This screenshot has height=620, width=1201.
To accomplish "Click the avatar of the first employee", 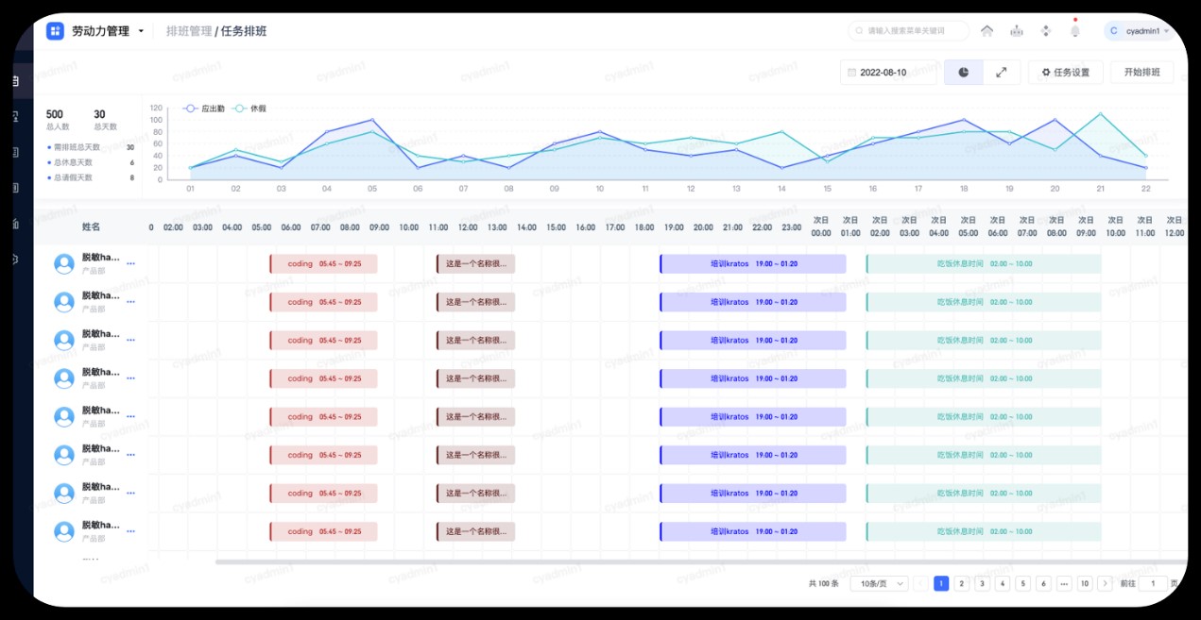I will pyautogui.click(x=64, y=263).
